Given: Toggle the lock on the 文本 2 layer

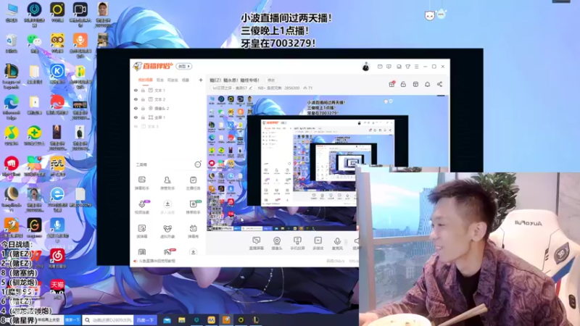Looking at the screenshot, I should point(143,99).
